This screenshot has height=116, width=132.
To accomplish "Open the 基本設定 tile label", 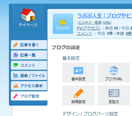I will (78, 79).
